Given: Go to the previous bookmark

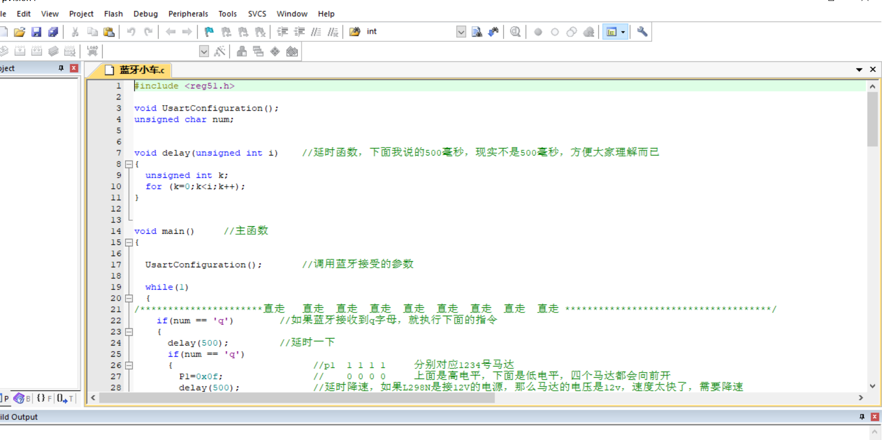Looking at the screenshot, I should coord(226,32).
